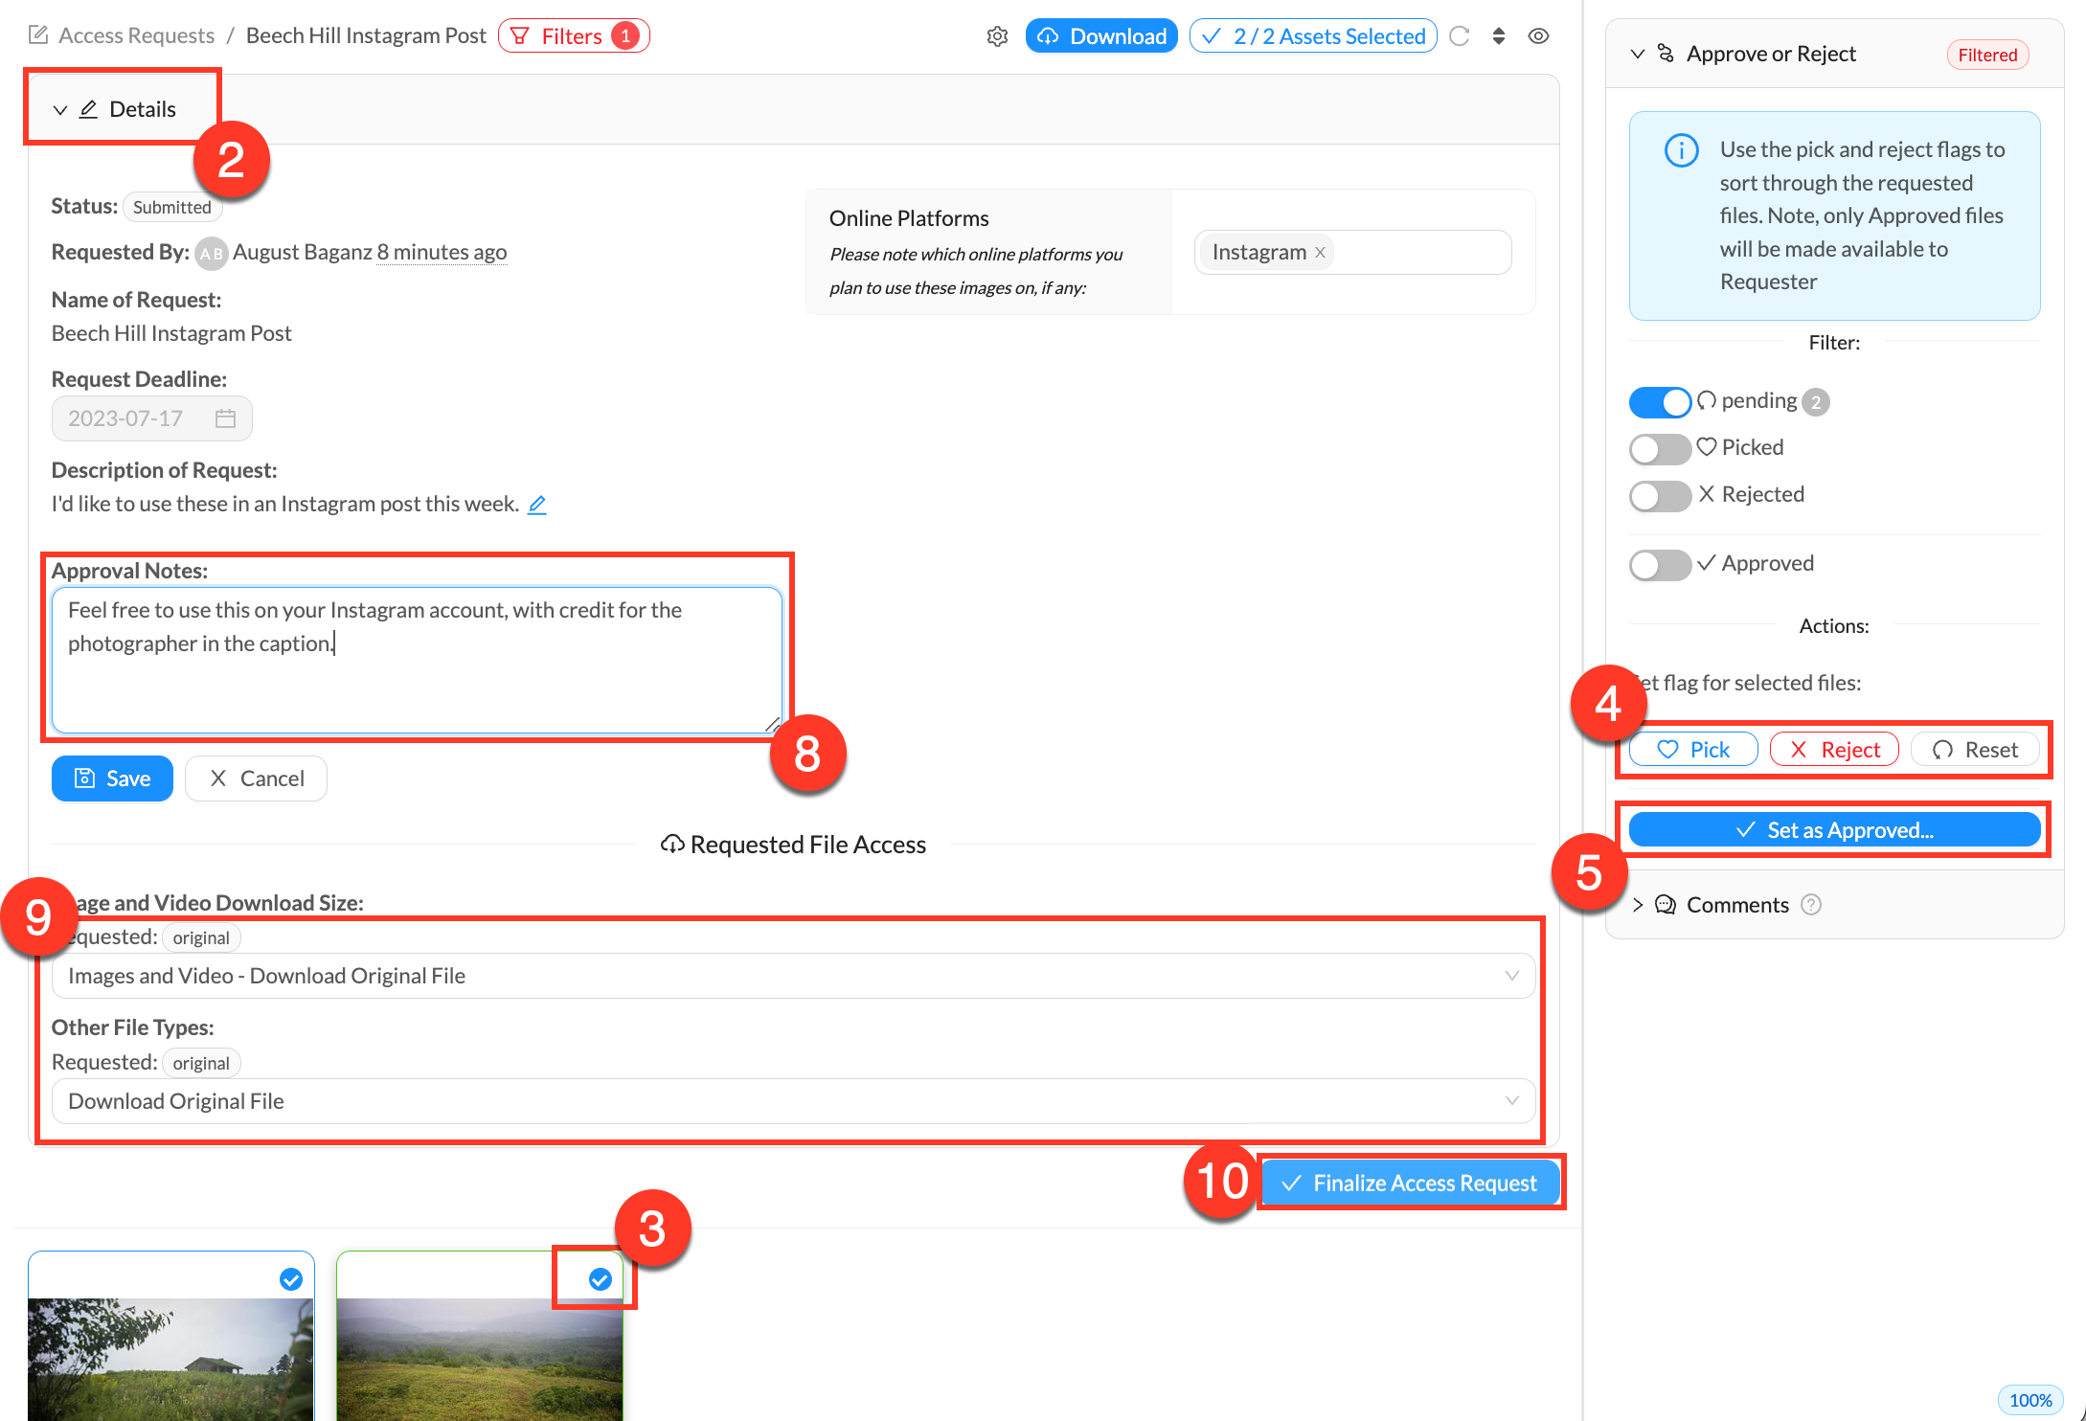2086x1421 pixels.
Task: Click the Comments help question icon
Action: point(1810,905)
